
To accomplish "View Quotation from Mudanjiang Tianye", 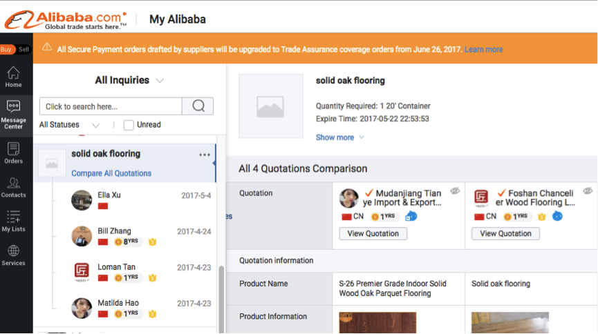I will [x=373, y=233].
